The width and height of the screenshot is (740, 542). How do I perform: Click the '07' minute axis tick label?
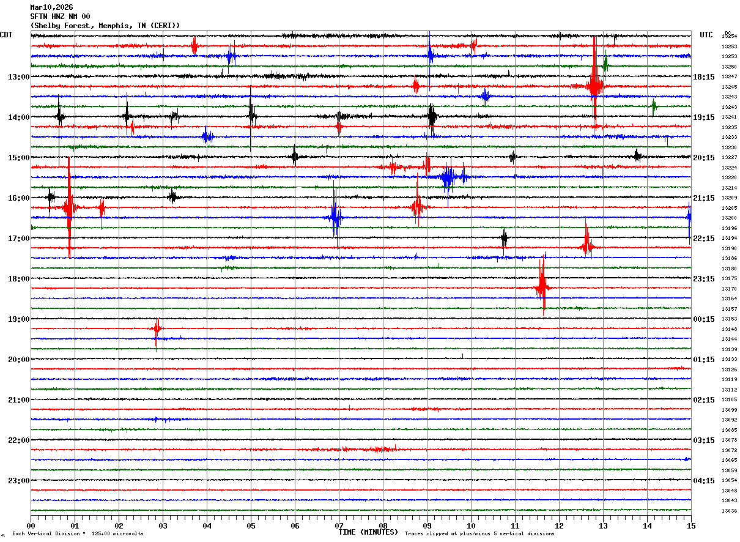339,525
